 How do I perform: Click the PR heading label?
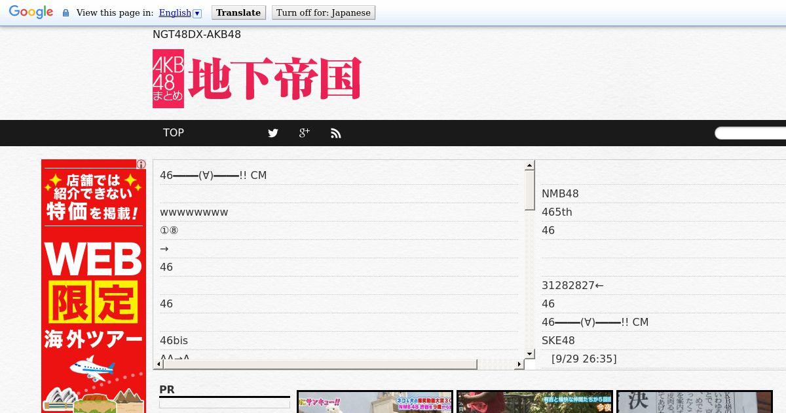(x=167, y=389)
